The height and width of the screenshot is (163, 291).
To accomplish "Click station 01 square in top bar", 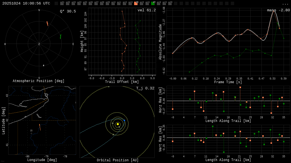I will 62,3.
